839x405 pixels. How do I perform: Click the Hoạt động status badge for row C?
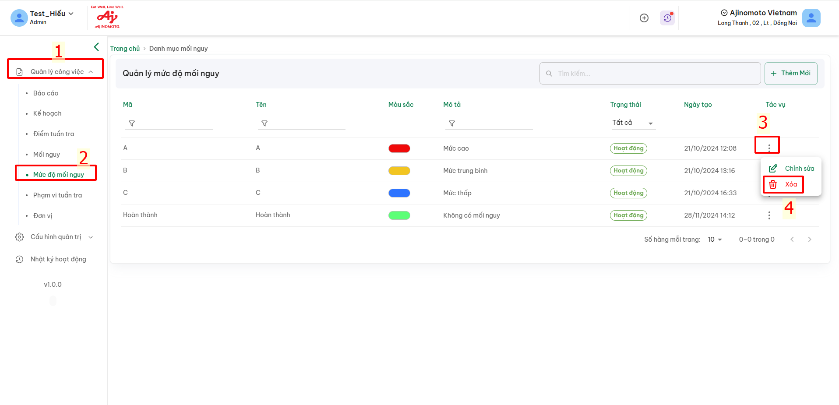(628, 193)
